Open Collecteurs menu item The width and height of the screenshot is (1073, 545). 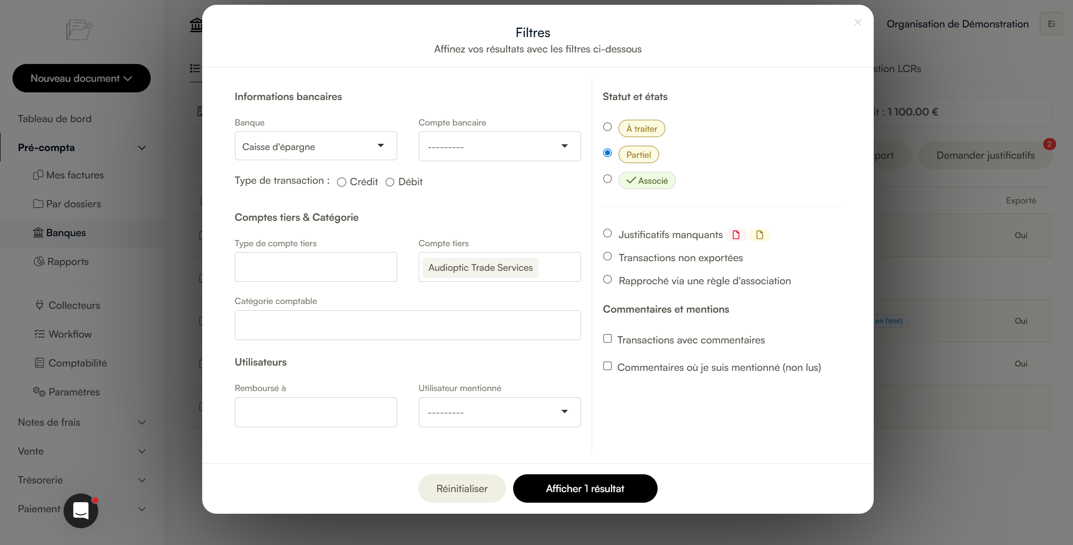click(74, 305)
